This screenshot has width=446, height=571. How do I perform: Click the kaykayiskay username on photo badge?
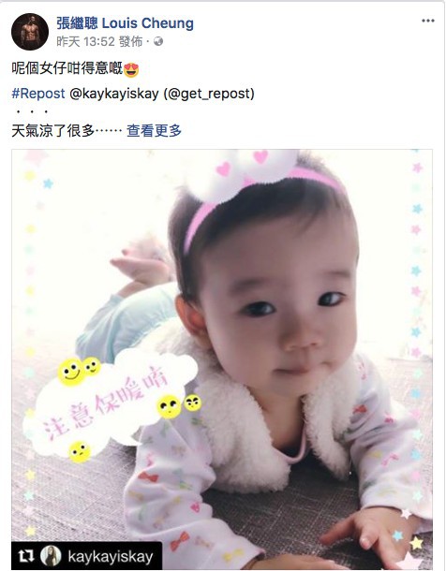111,557
